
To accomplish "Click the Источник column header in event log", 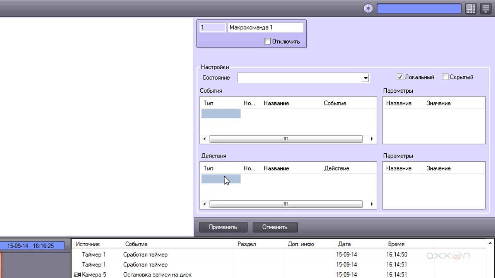I will pyautogui.click(x=88, y=244).
